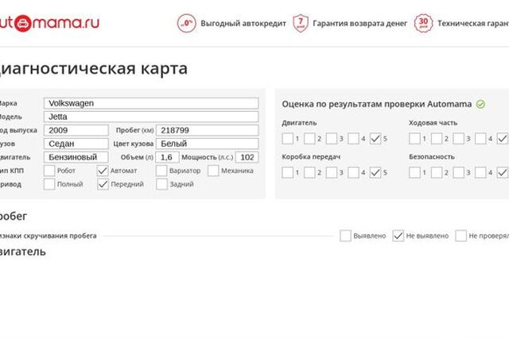This screenshot has width=509, height=338.
Task: Set Двигатель rating checkbox to 4
Action: (x=353, y=139)
